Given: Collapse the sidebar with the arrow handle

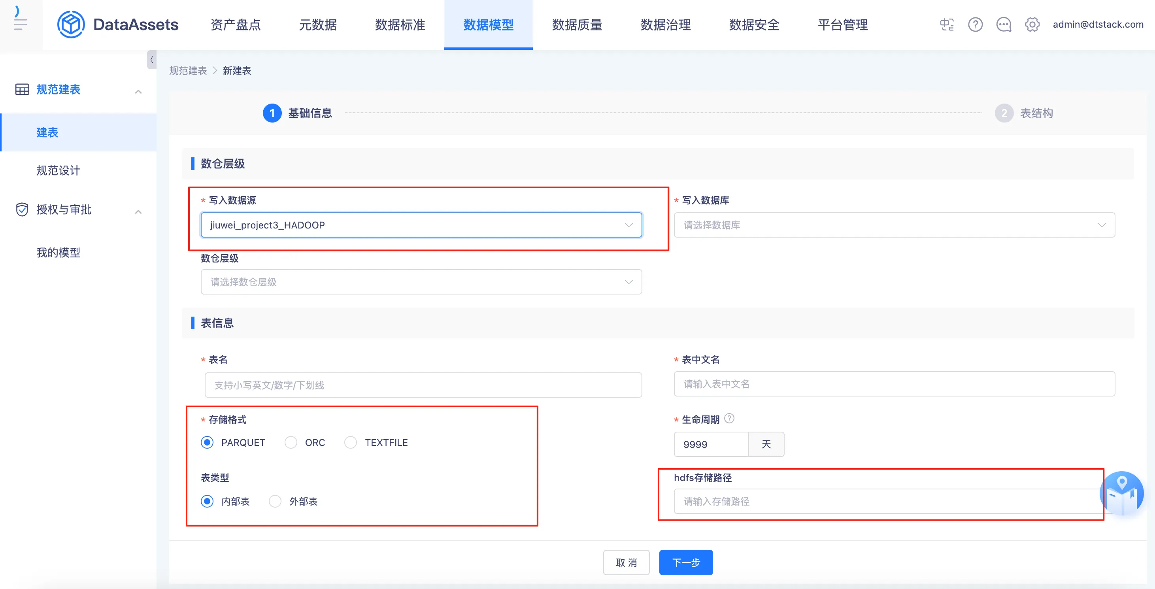Looking at the screenshot, I should coord(151,60).
